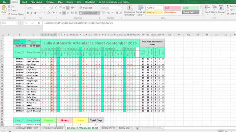Image resolution: width=236 pixels, height=132 pixels.
Task: Open Conditional Formatting menu
Action: coord(129,11)
